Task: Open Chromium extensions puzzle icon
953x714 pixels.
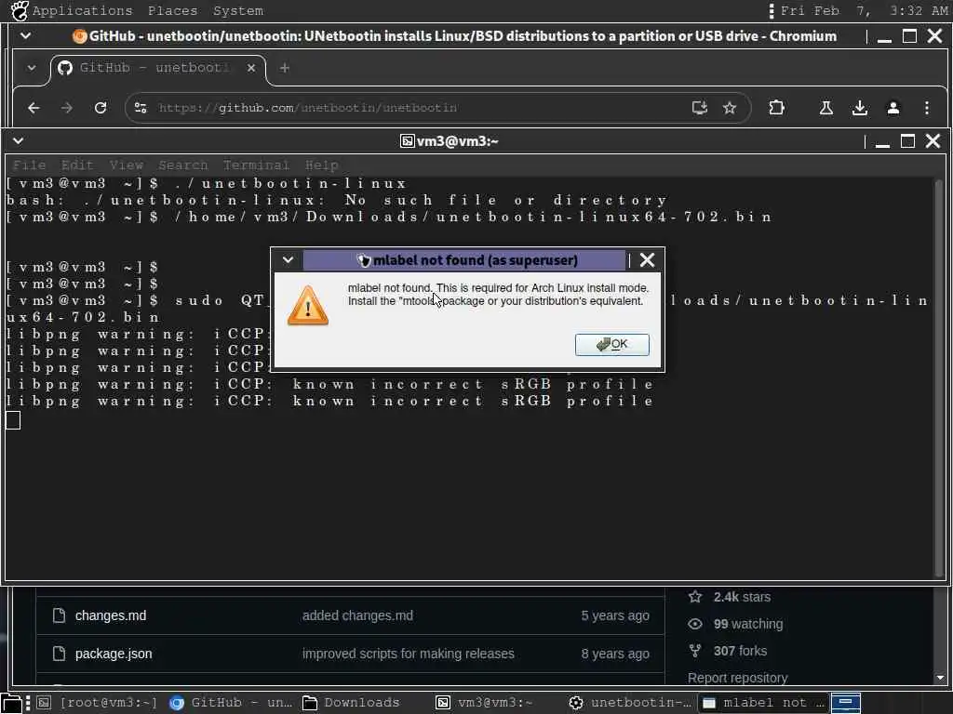Action: (776, 108)
